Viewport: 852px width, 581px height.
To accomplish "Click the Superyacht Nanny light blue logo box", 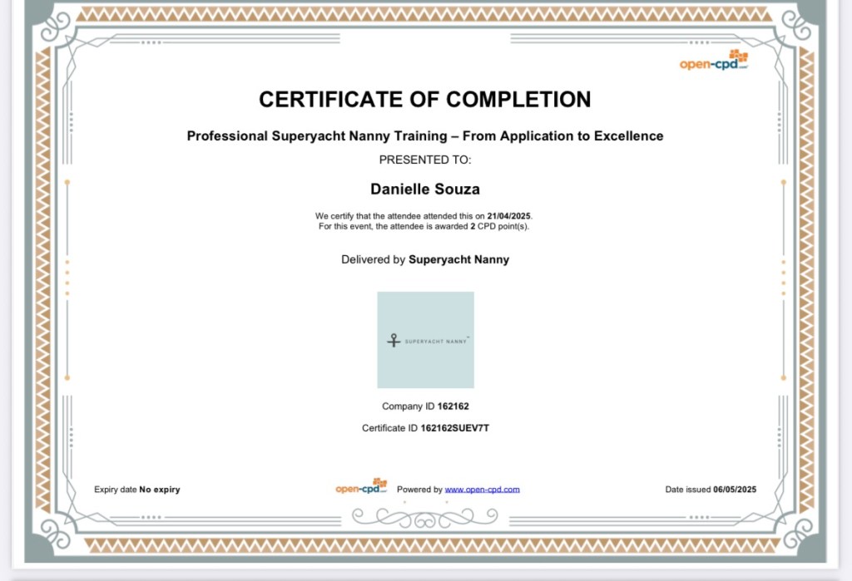I will [x=425, y=366].
